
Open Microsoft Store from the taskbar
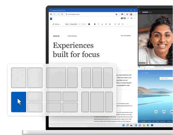click(152, 125)
